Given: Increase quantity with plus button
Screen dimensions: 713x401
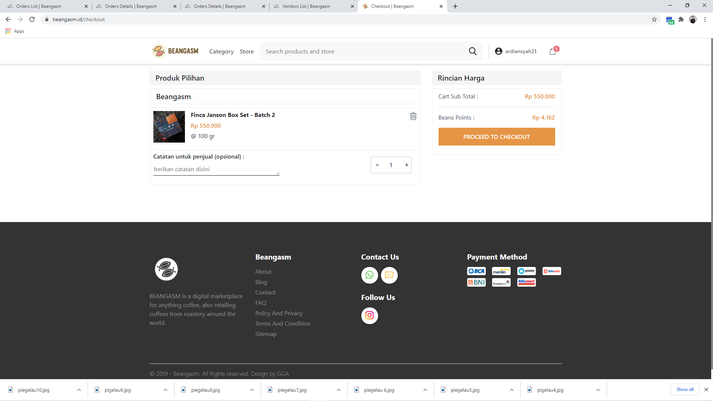Looking at the screenshot, I should (407, 165).
